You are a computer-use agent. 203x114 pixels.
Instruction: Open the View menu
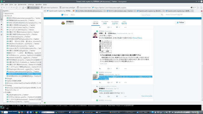(11, 4)
